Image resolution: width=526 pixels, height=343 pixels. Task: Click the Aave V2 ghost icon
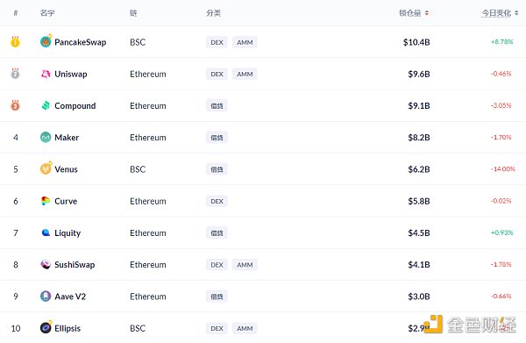coord(46,296)
